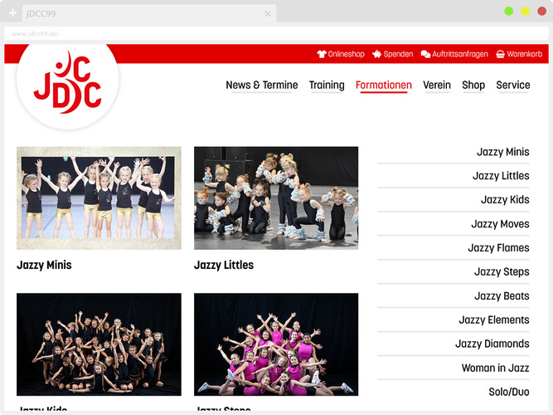Click the basket icon beside Warenkorb
The width and height of the screenshot is (553, 415).
(501, 54)
